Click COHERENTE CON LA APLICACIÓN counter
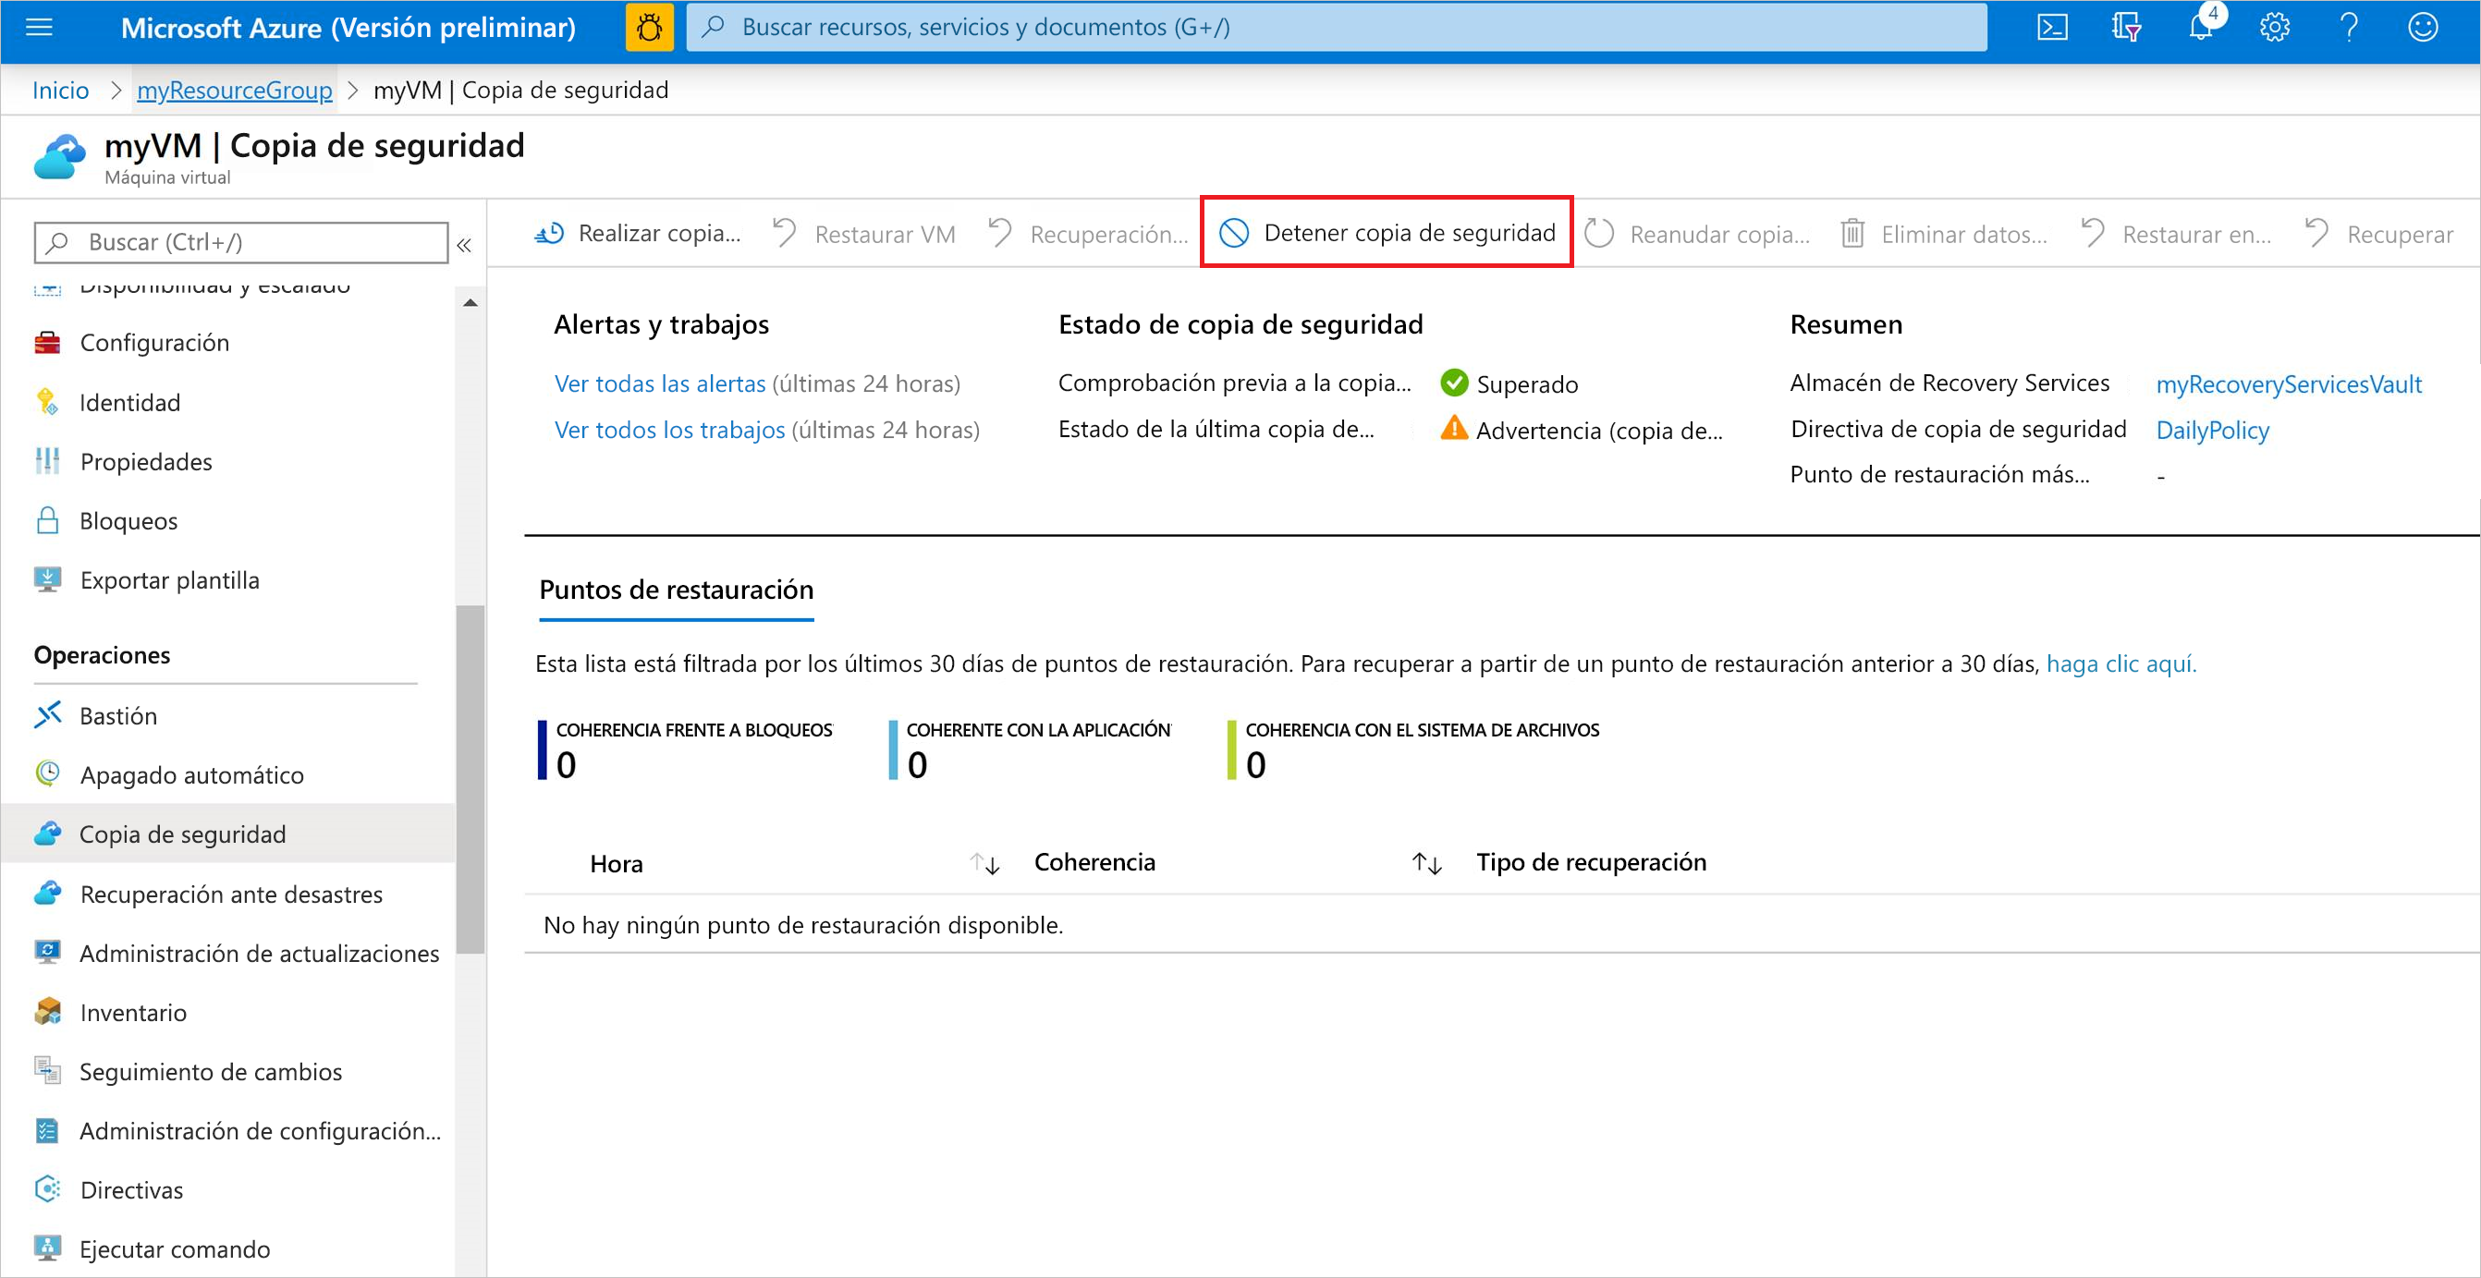The height and width of the screenshot is (1278, 2481). [x=1030, y=749]
